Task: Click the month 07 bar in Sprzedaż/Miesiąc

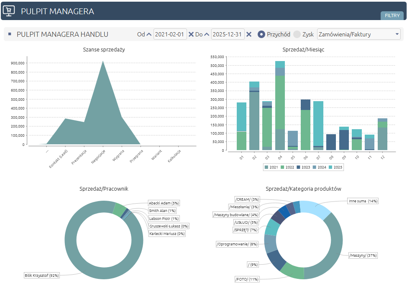Action: [318, 125]
